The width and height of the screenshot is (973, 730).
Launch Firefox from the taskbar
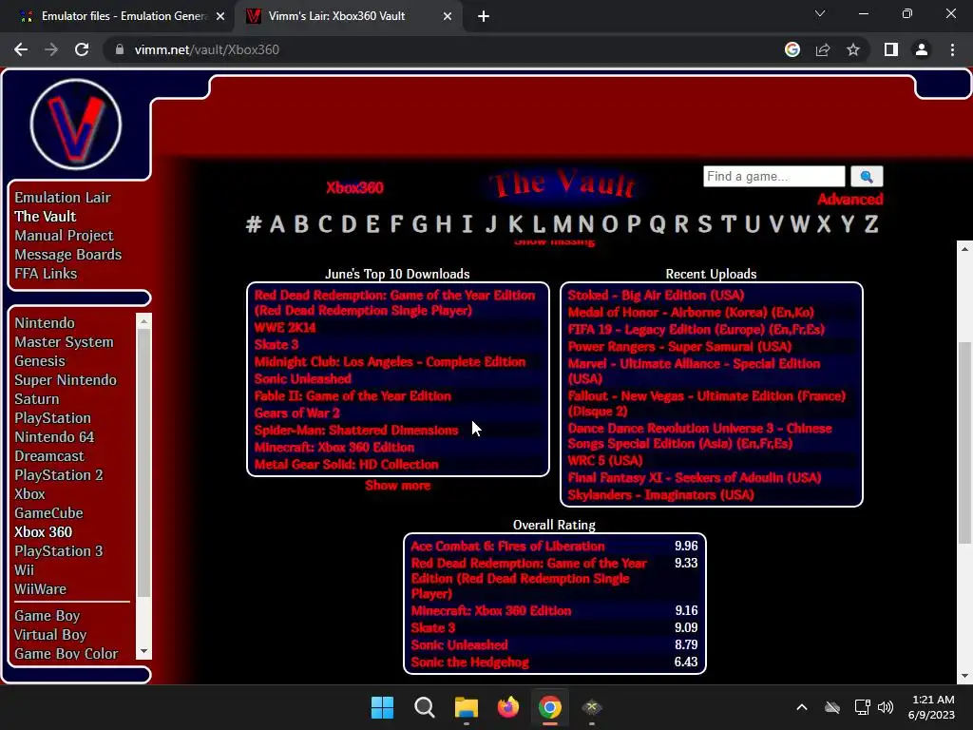point(508,707)
